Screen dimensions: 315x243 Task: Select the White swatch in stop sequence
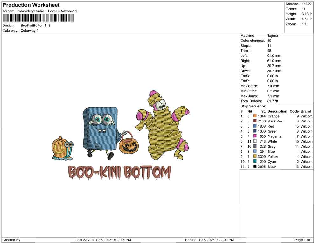point(255,141)
